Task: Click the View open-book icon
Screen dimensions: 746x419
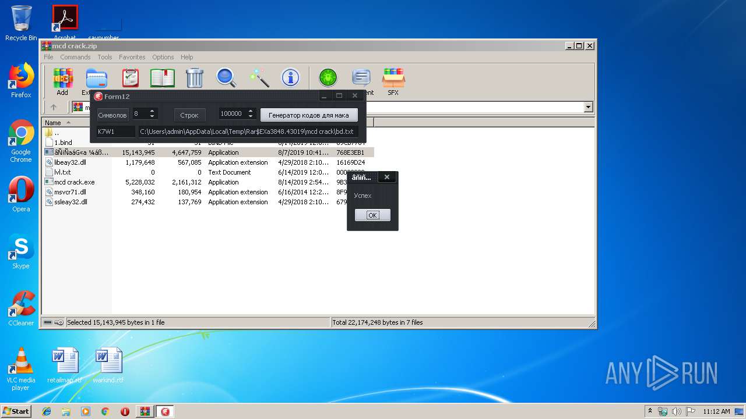Action: pyautogui.click(x=163, y=78)
